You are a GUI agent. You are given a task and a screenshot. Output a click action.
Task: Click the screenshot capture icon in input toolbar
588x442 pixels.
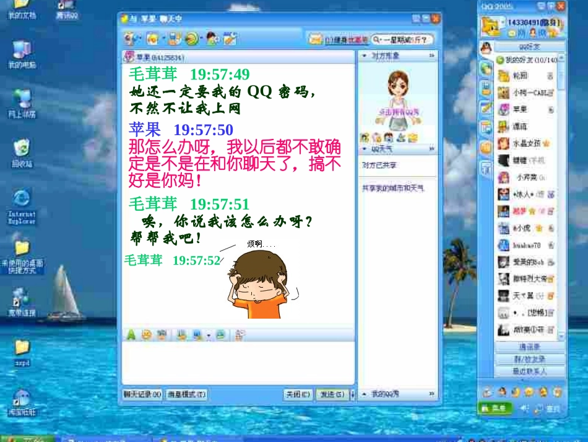click(x=197, y=335)
